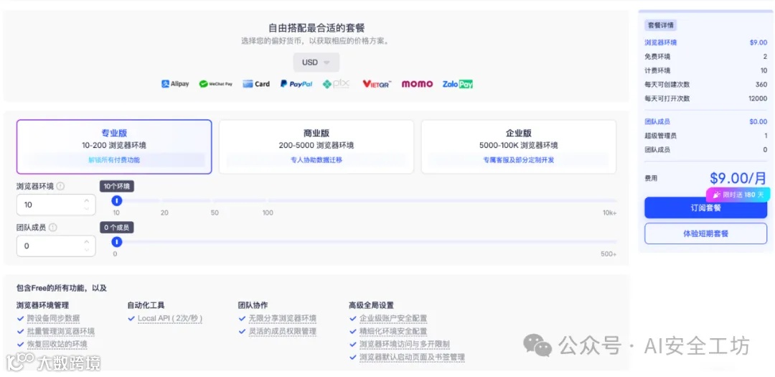Click the 跨设备同步数据 feature
This screenshot has height=377, width=775.
coord(53,318)
